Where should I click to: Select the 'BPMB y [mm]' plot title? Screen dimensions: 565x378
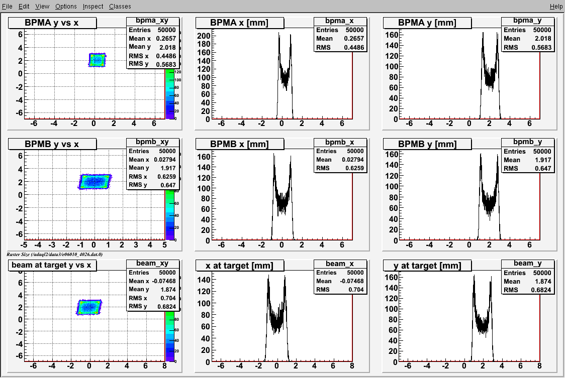[427, 144]
